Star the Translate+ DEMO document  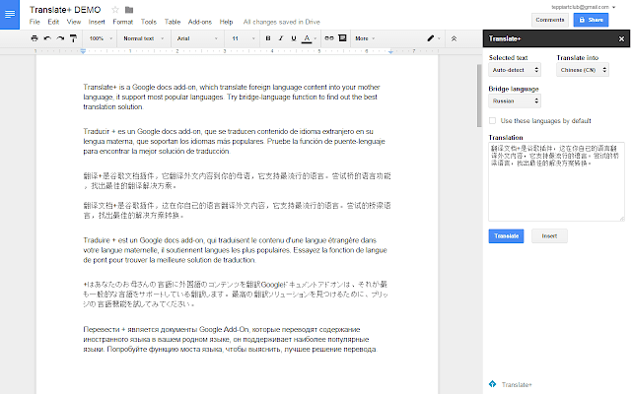[116, 9]
